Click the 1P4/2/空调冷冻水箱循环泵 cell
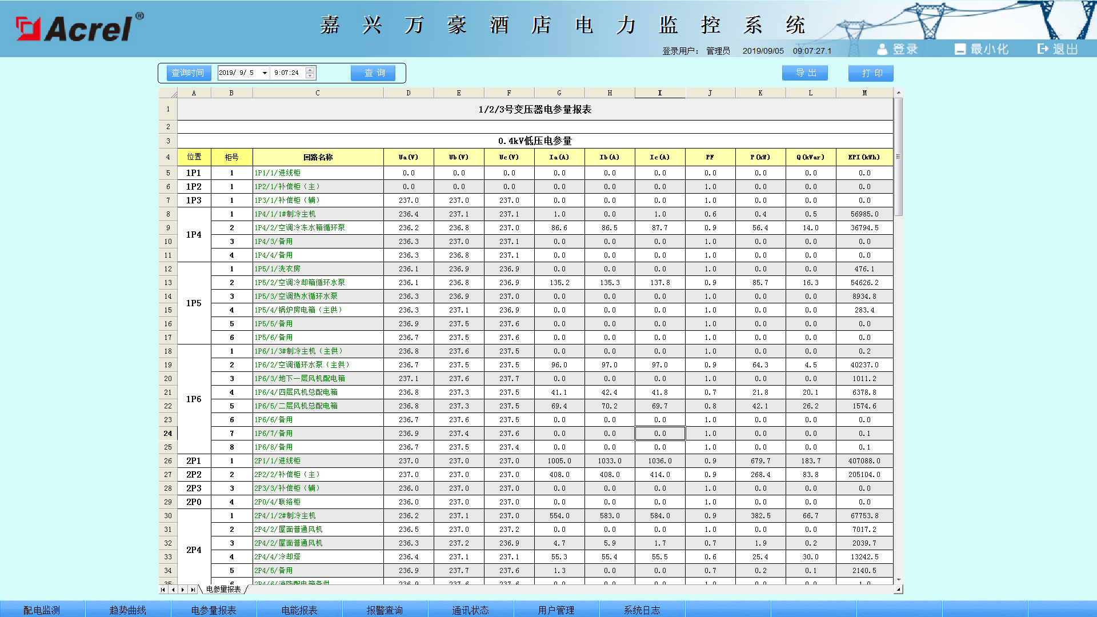The height and width of the screenshot is (617, 1097). (x=318, y=228)
